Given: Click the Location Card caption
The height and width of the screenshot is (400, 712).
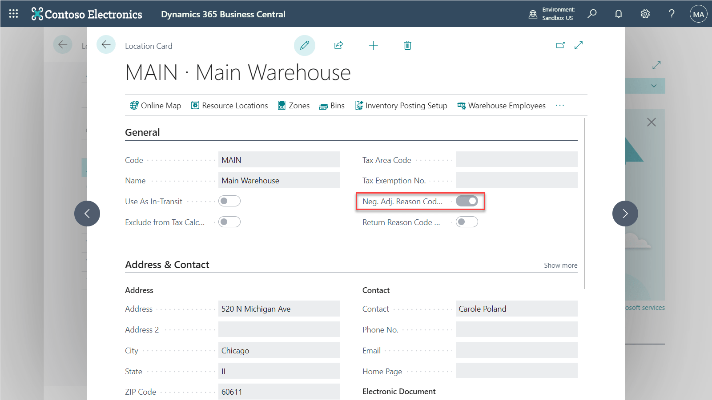Looking at the screenshot, I should [x=149, y=46].
